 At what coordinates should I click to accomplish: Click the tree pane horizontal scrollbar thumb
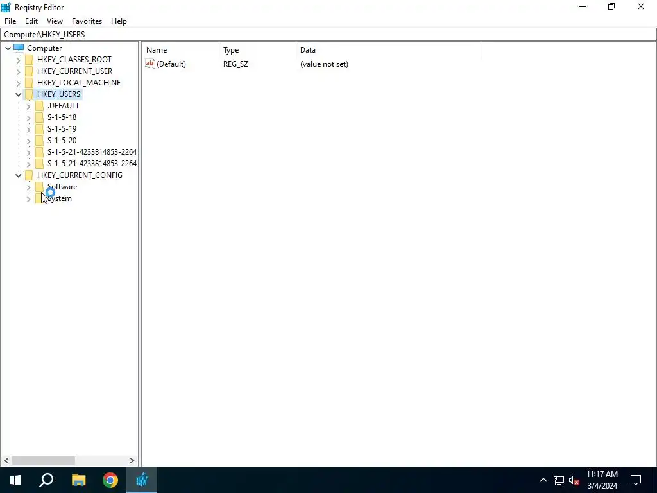pyautogui.click(x=44, y=460)
